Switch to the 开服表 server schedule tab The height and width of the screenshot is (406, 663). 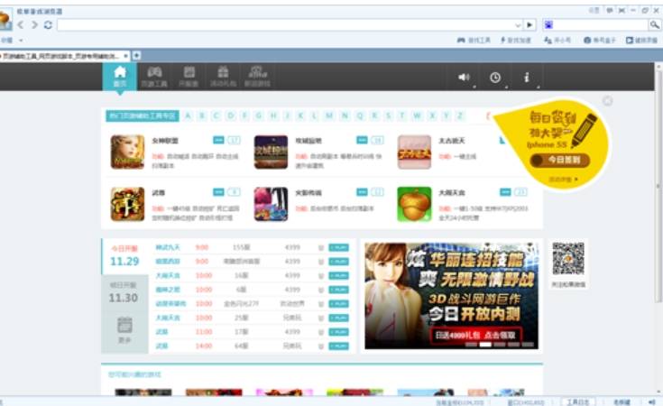point(189,77)
